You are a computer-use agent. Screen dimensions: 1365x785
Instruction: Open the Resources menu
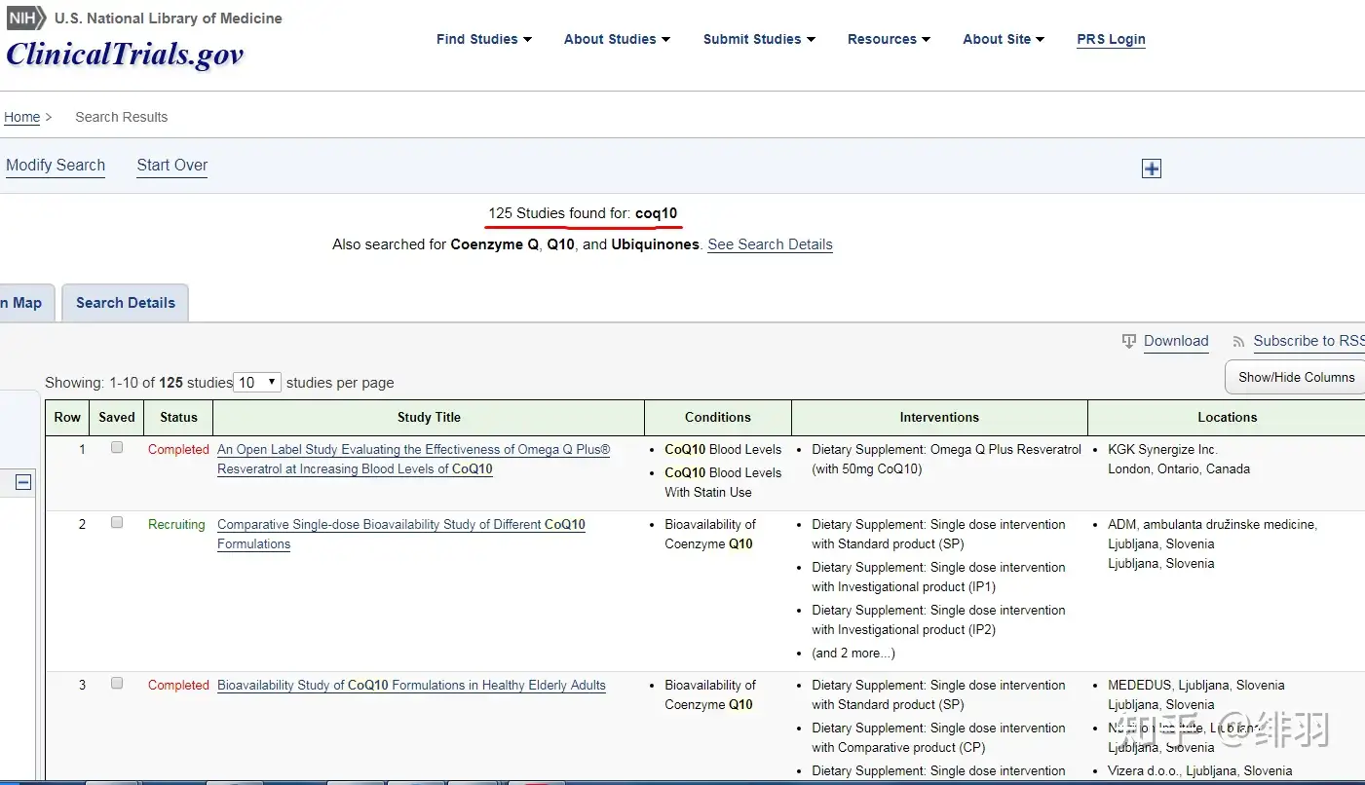(x=889, y=39)
